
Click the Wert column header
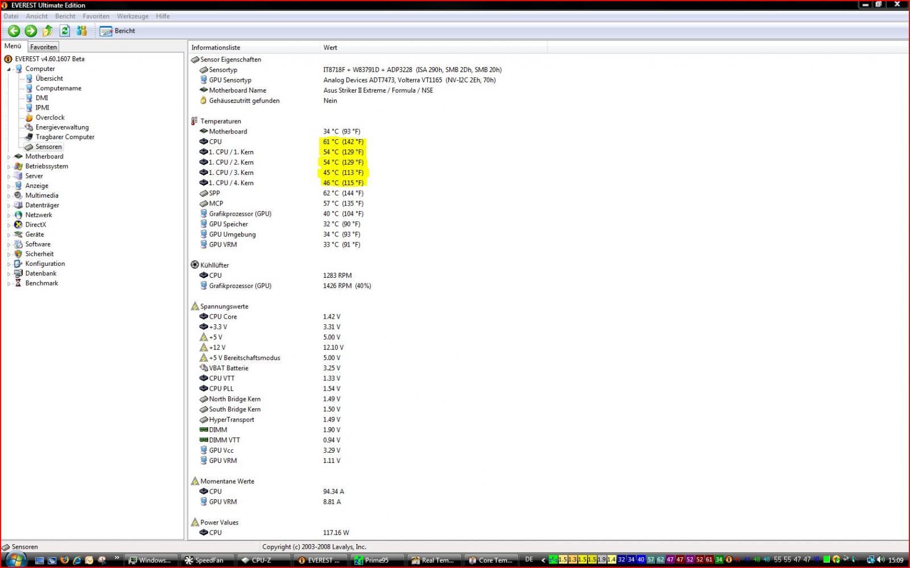[x=433, y=48]
